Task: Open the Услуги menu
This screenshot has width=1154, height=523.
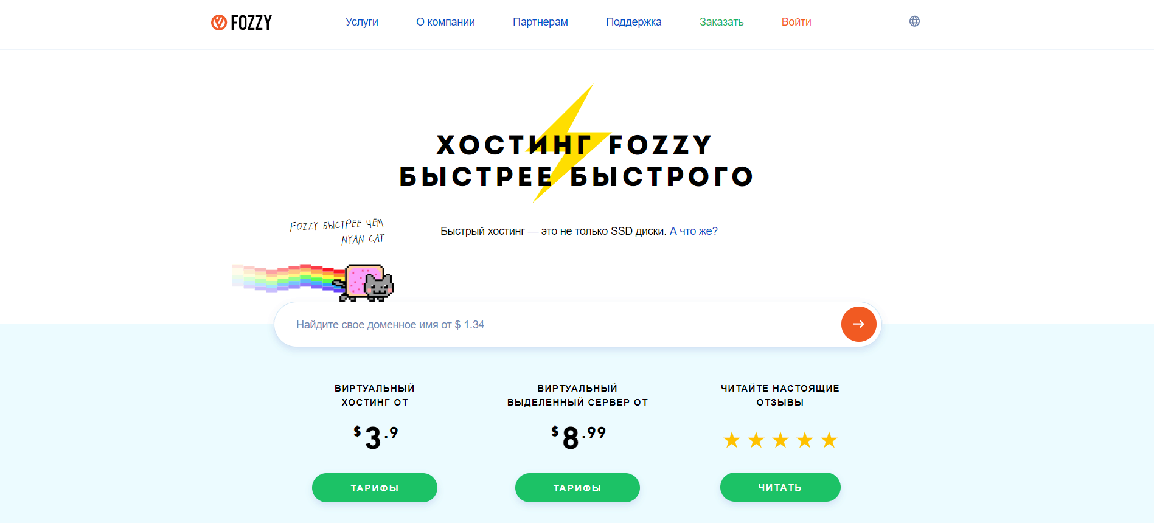Action: (x=362, y=22)
